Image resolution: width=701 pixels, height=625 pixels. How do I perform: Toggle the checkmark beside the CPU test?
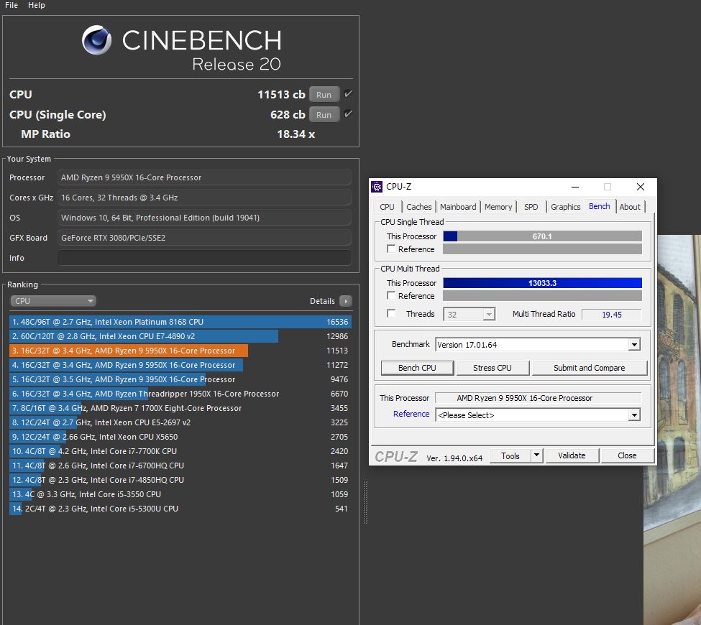(348, 94)
